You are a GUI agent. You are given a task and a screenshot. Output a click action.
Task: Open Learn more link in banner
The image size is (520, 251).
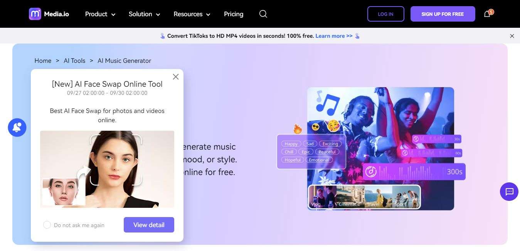334,35
